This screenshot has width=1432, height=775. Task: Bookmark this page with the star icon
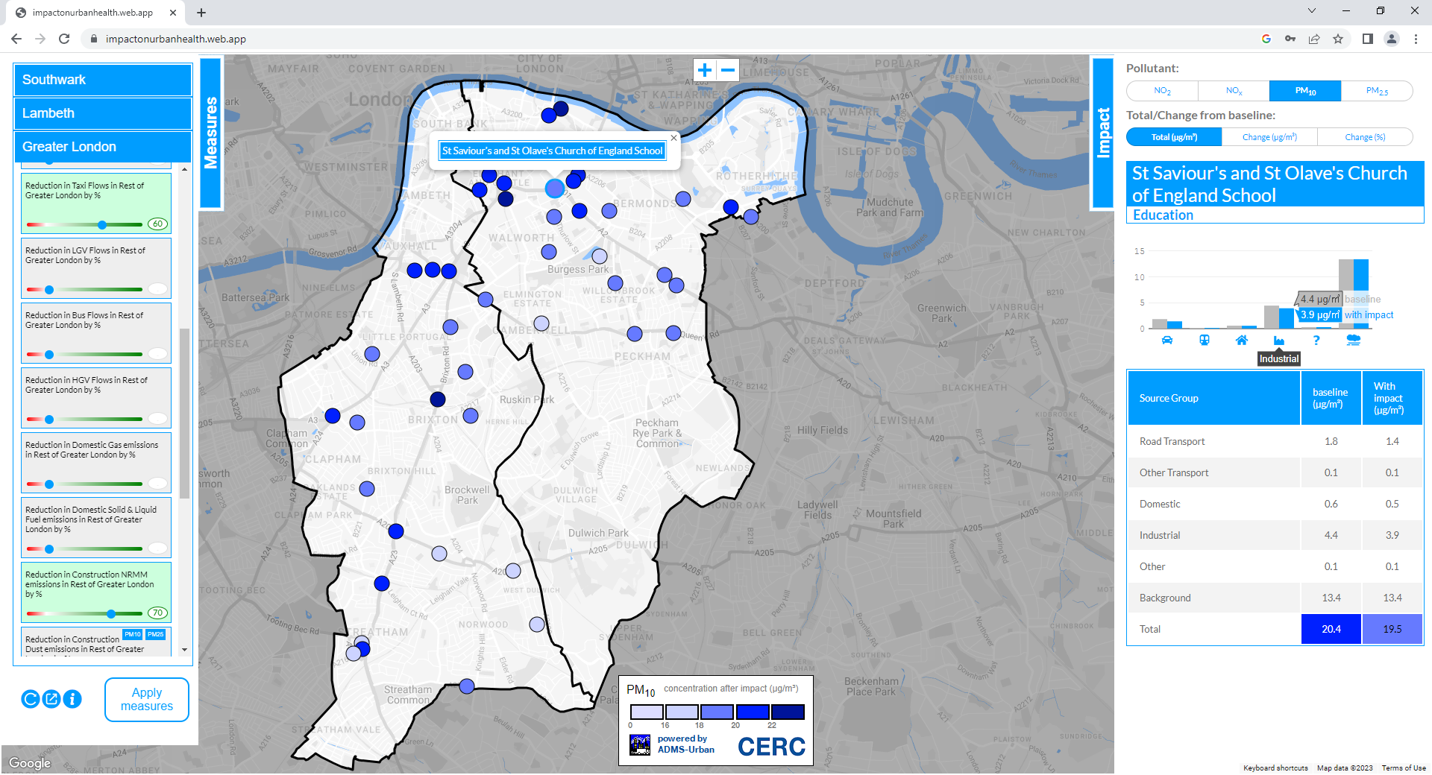point(1338,39)
